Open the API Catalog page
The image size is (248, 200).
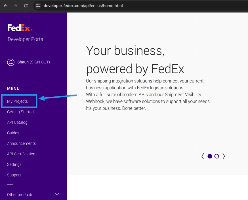tap(17, 122)
